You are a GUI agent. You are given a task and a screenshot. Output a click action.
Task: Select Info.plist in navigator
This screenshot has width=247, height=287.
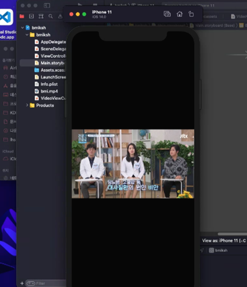tap(46, 84)
